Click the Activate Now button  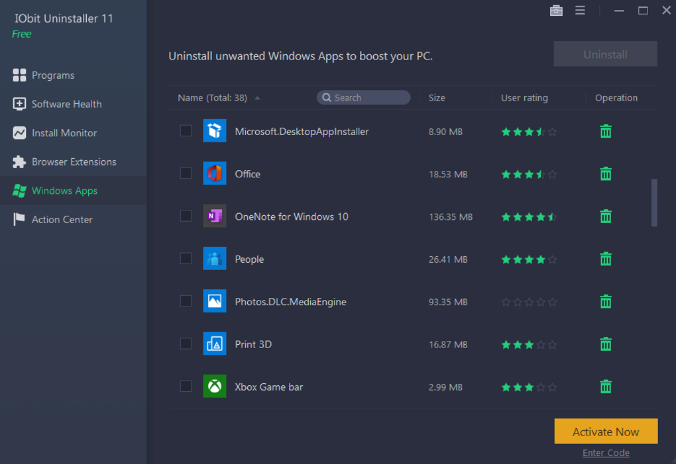[606, 432]
